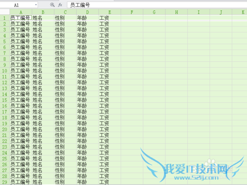
Task: Click 年龄 in row 15
Action: [x=82, y=100]
